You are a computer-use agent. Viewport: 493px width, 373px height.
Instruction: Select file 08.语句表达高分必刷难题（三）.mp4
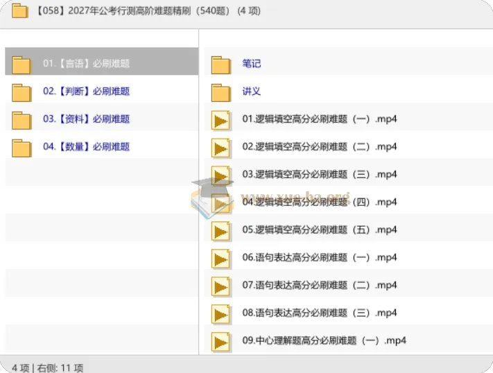320,313
